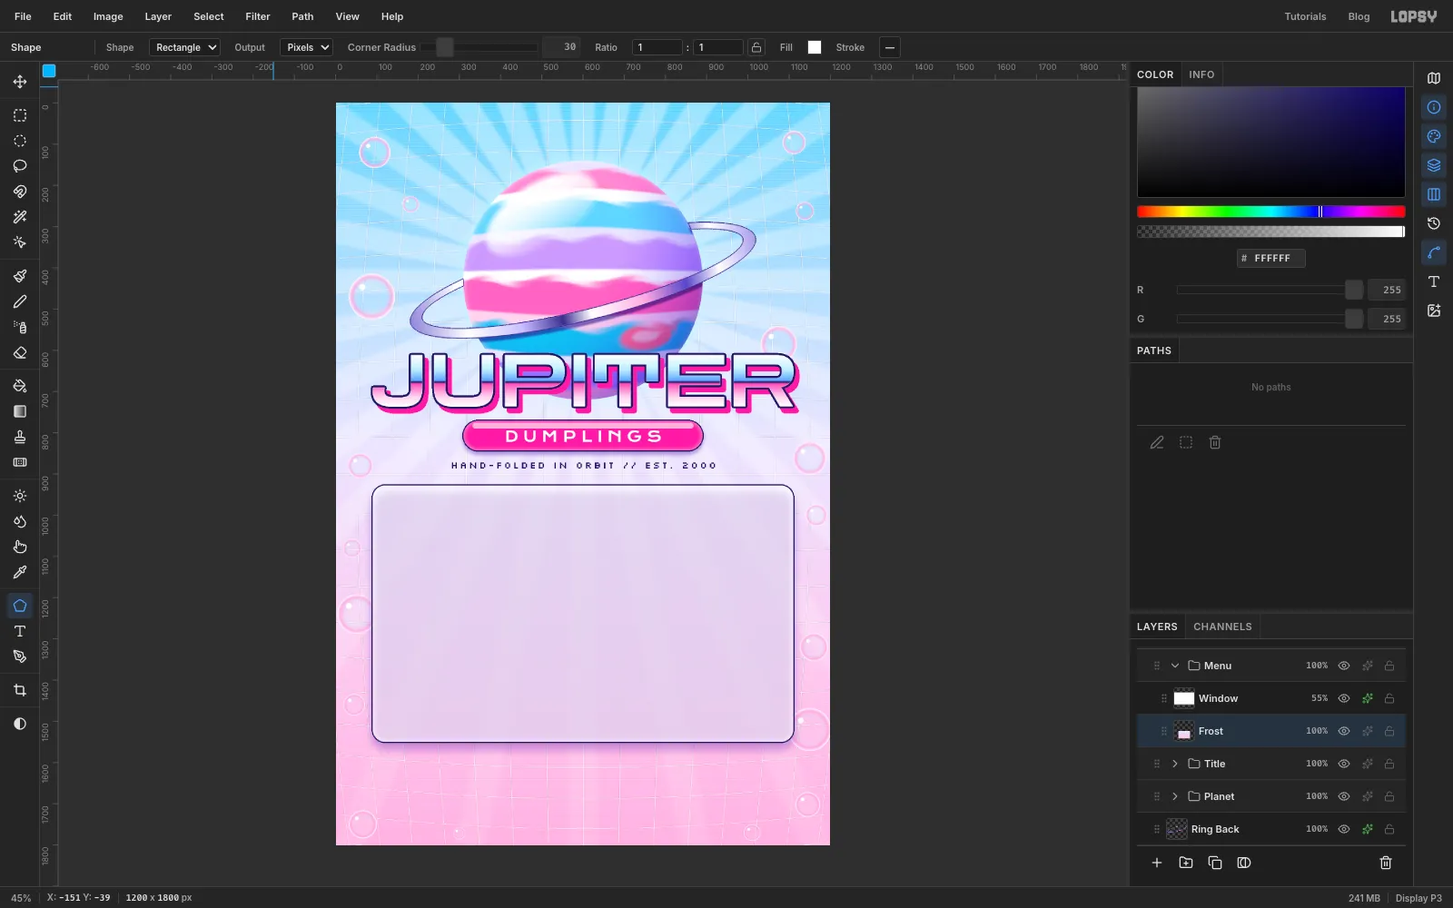The height and width of the screenshot is (908, 1453).
Task: Click the Stroke swatch button
Action: 890,47
